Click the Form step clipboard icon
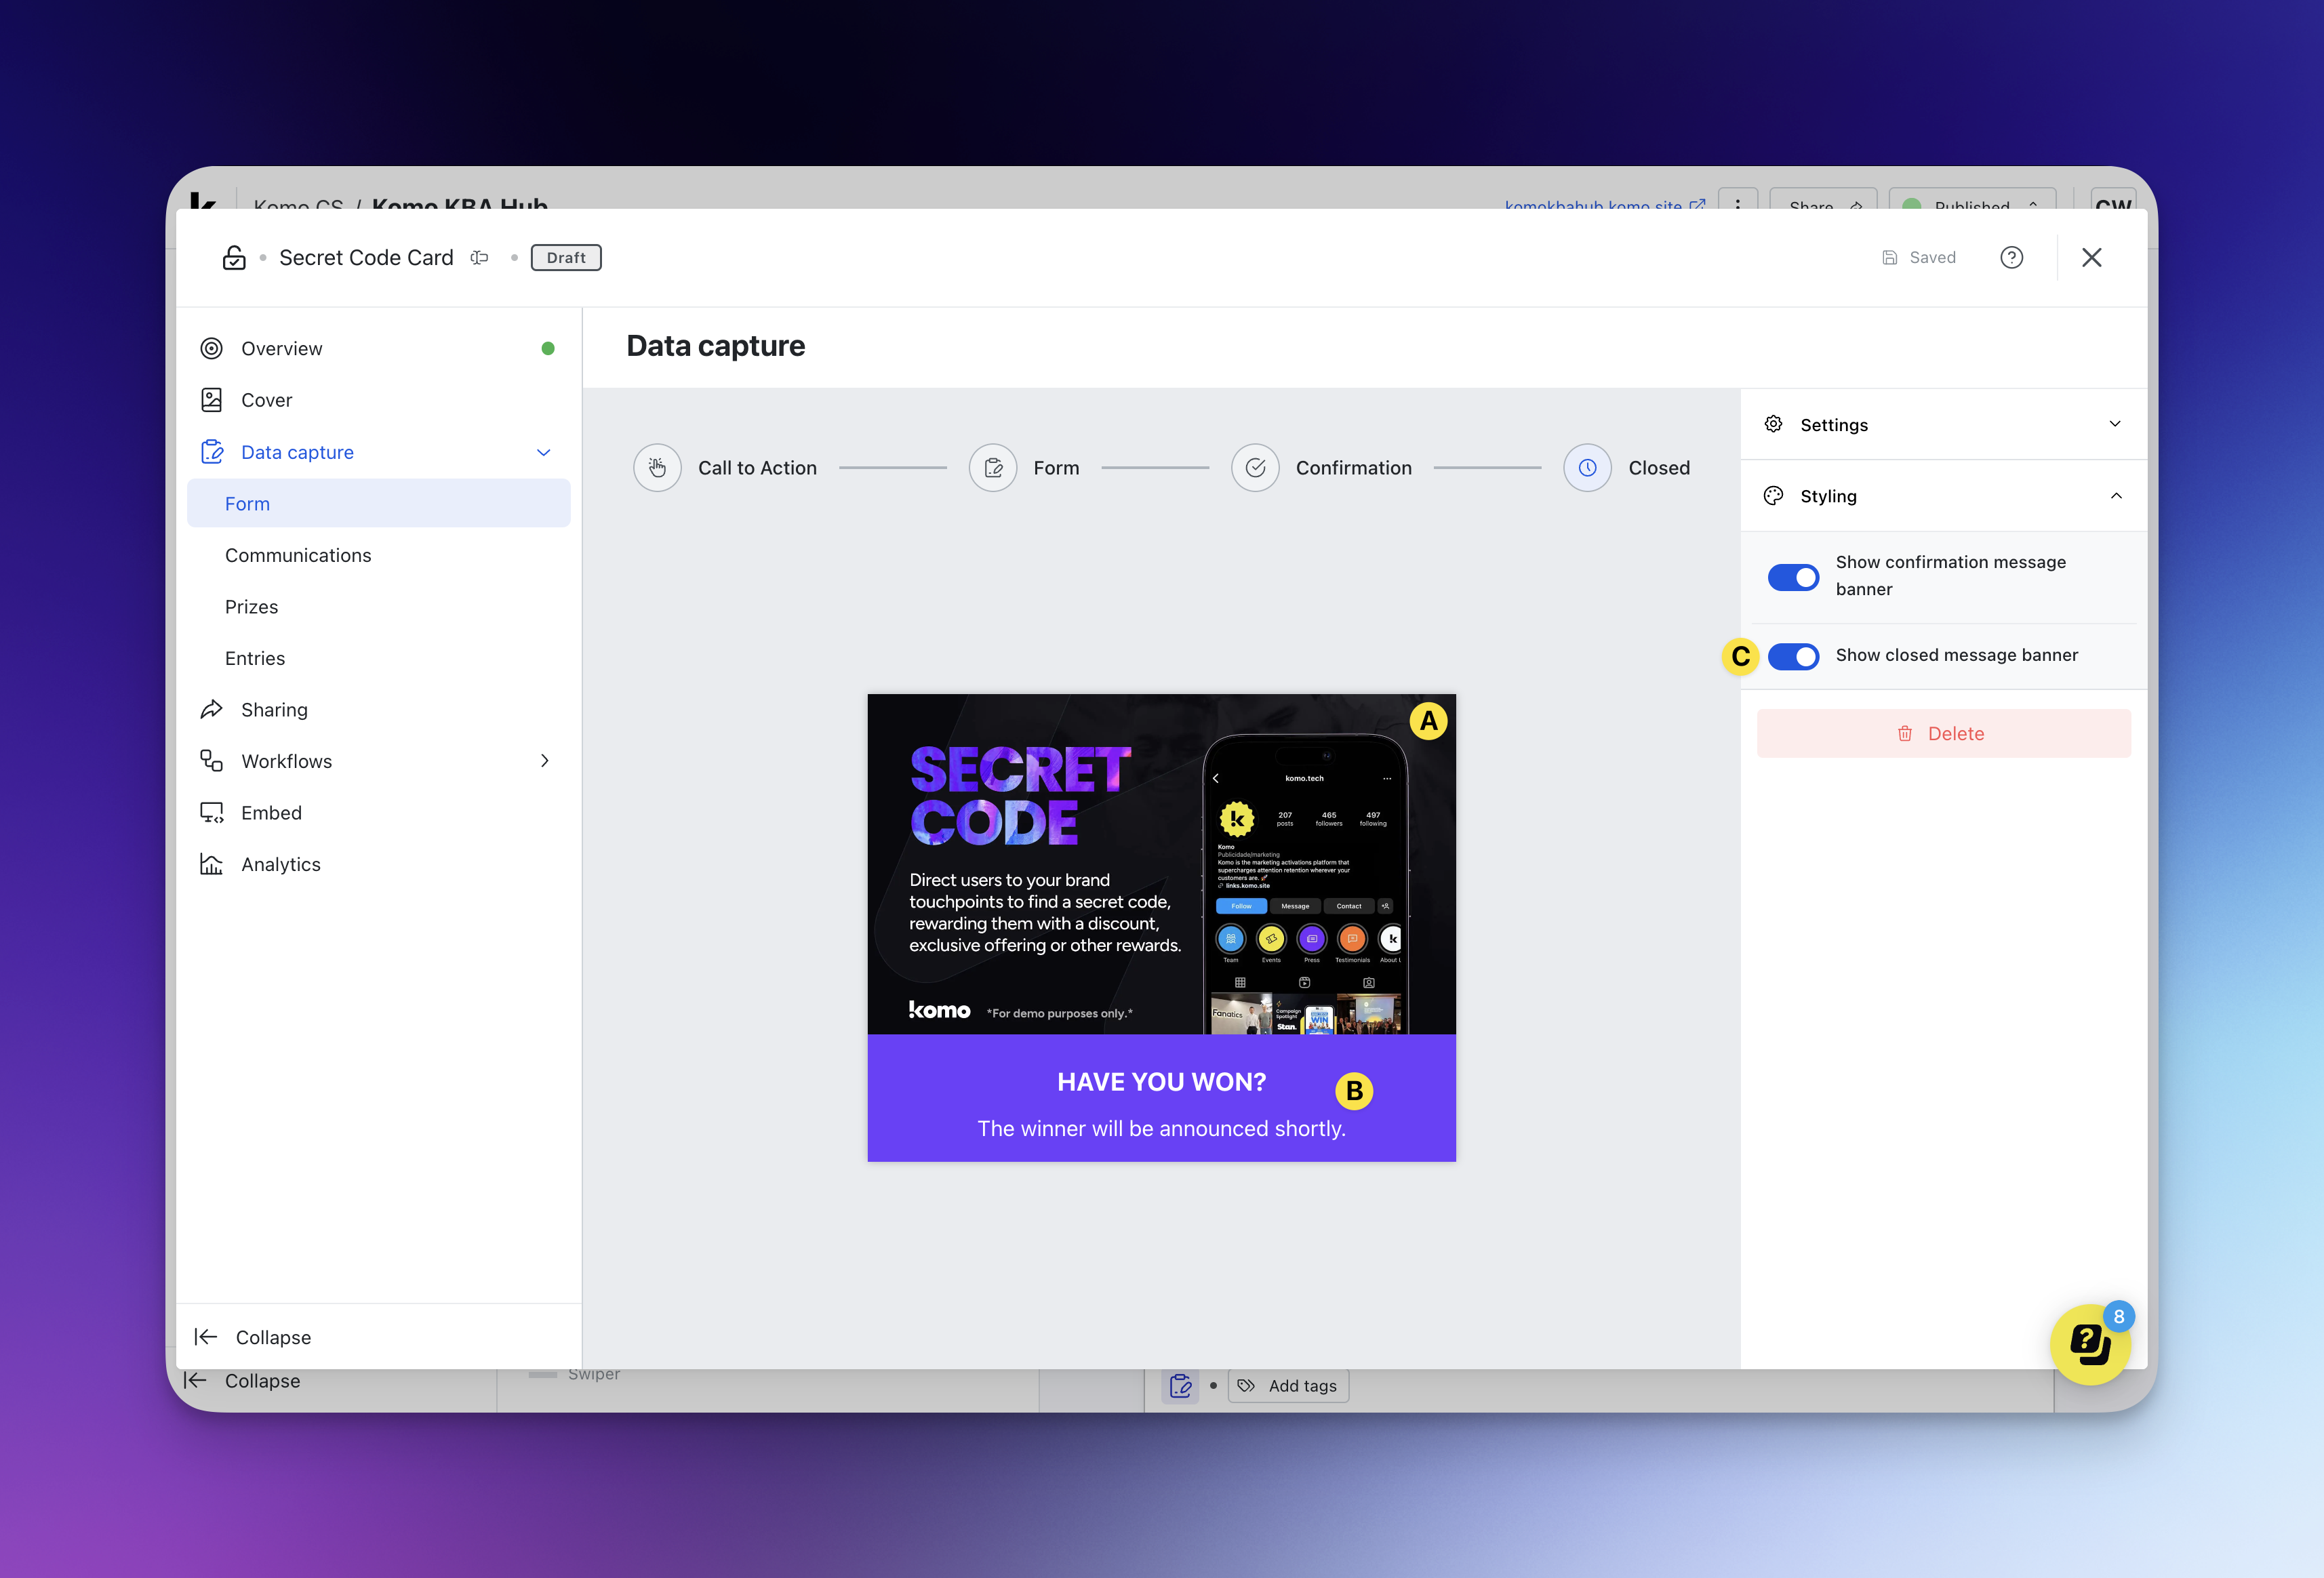 [x=993, y=468]
